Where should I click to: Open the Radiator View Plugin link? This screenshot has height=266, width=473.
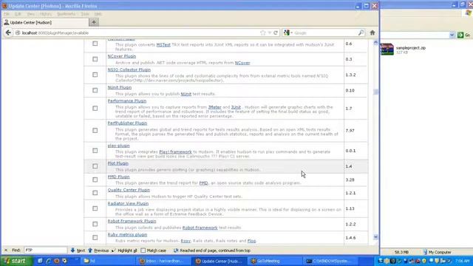[x=128, y=203]
